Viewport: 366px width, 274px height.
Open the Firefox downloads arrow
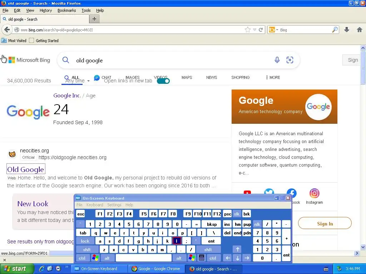tap(347, 30)
